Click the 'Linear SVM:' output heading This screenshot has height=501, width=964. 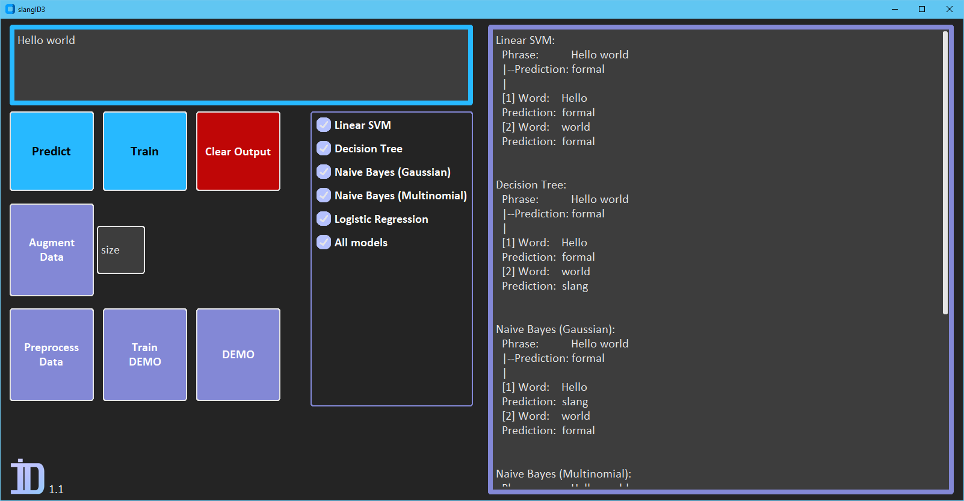525,40
